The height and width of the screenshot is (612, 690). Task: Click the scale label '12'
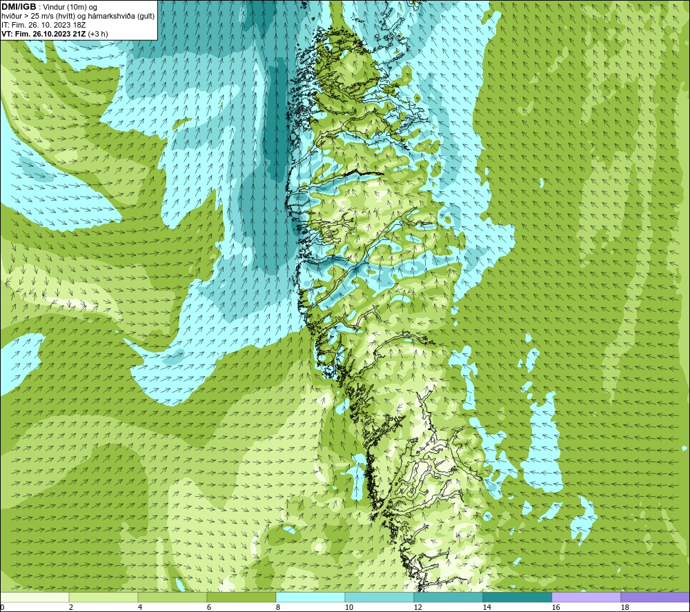[x=417, y=608]
